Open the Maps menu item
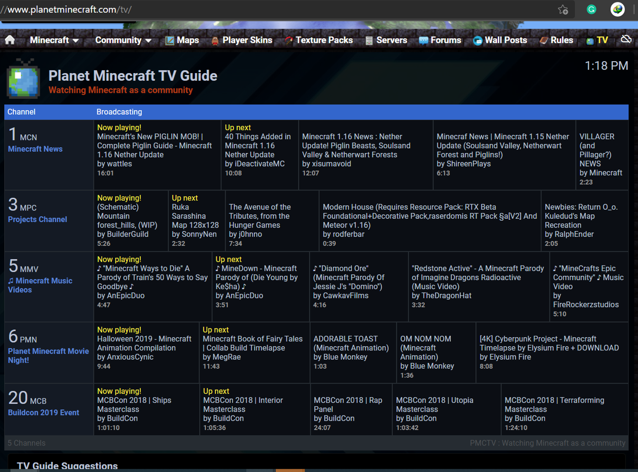Viewport: 638px width, 472px height. coord(188,40)
